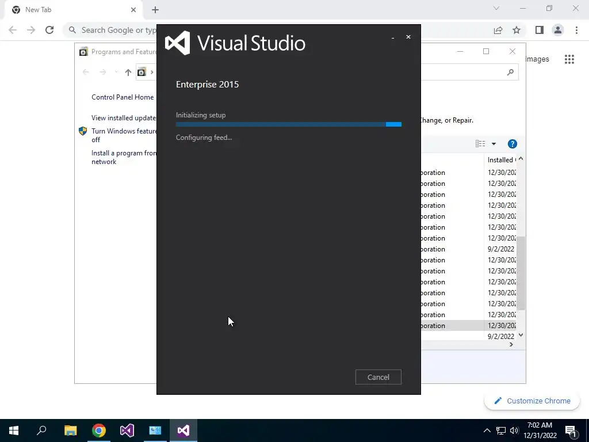589x442 pixels.
Task: Go forward in Programs and Features window
Action: [x=102, y=72]
